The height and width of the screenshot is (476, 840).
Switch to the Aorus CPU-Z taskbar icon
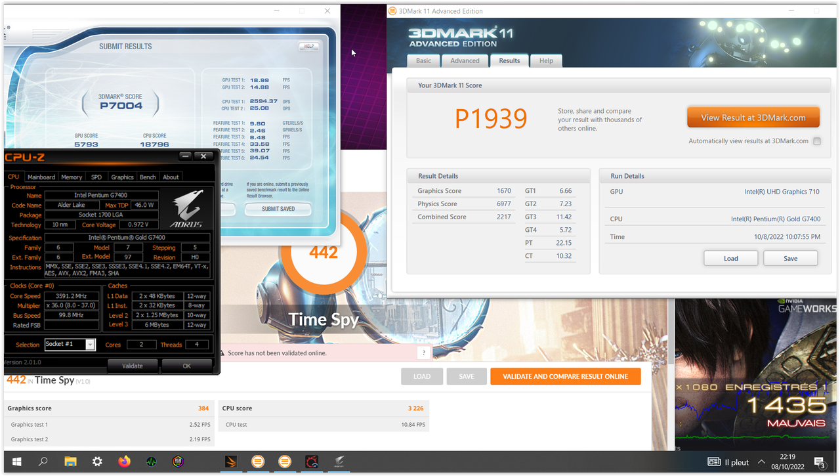coord(339,462)
